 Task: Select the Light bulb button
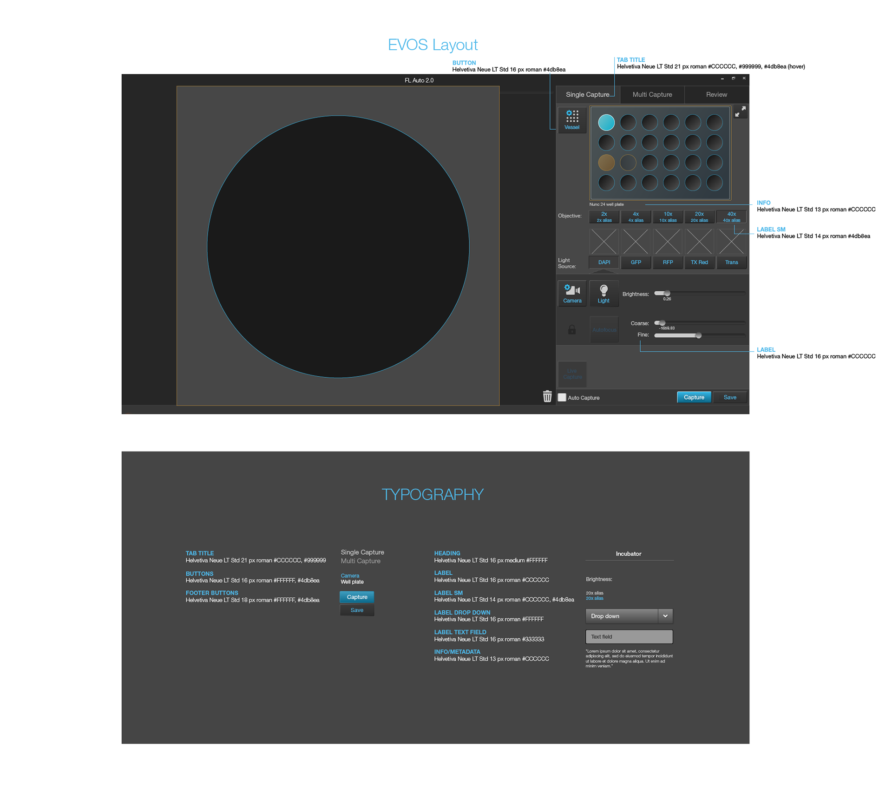[603, 294]
